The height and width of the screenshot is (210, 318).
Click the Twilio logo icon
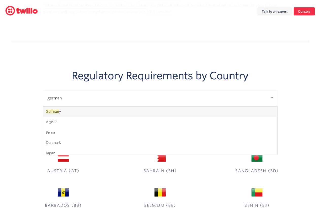pyautogui.click(x=10, y=11)
